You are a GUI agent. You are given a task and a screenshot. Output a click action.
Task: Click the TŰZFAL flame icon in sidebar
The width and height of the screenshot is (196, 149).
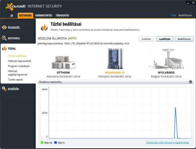coord(4,48)
